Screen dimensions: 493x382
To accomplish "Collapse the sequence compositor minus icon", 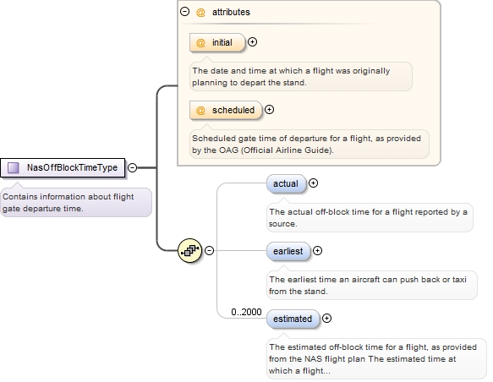I will (210, 250).
